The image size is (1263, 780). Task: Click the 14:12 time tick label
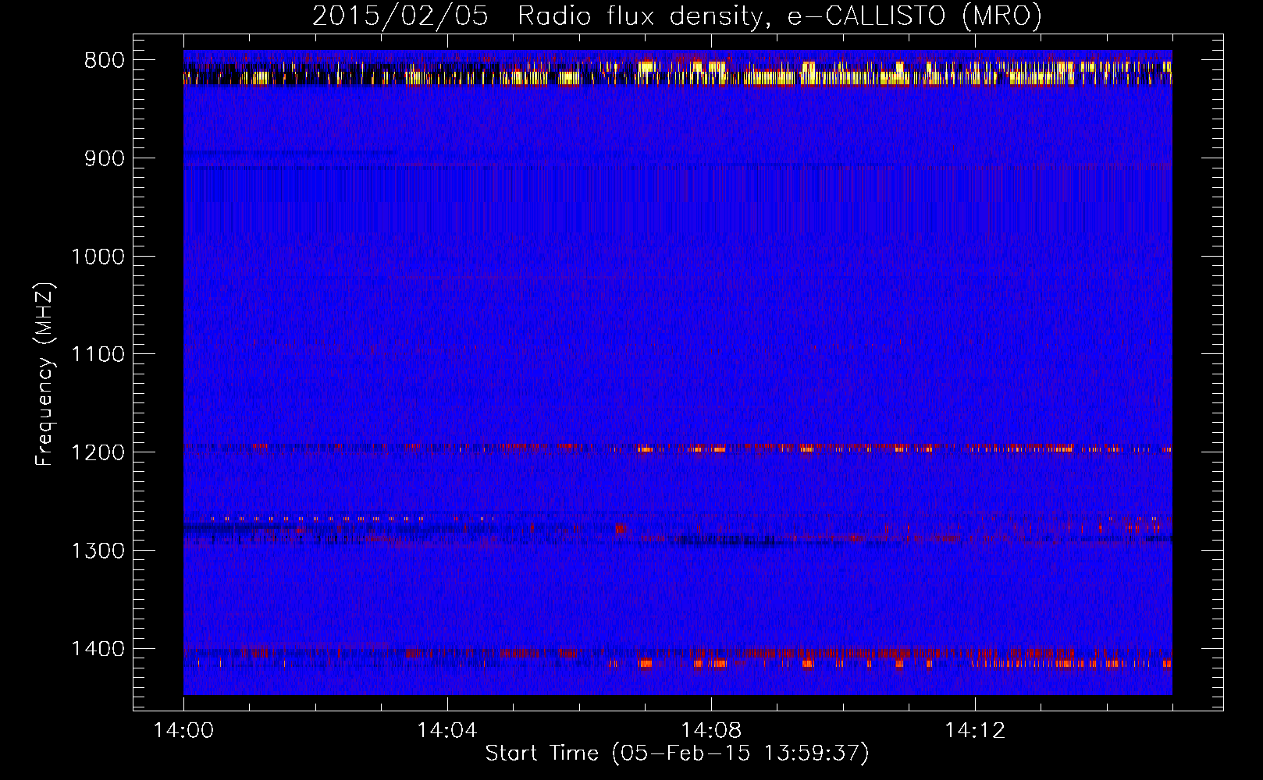coord(974,731)
